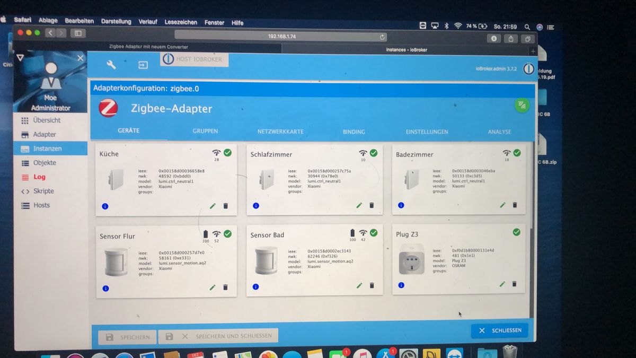Image resolution: width=636 pixels, height=358 pixels.
Task: Select Instanzen in the sidebar
Action: pos(50,149)
